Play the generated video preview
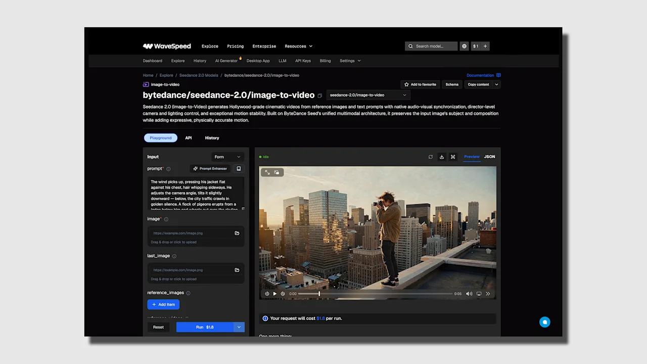Image resolution: width=647 pixels, height=364 pixels. tap(275, 294)
